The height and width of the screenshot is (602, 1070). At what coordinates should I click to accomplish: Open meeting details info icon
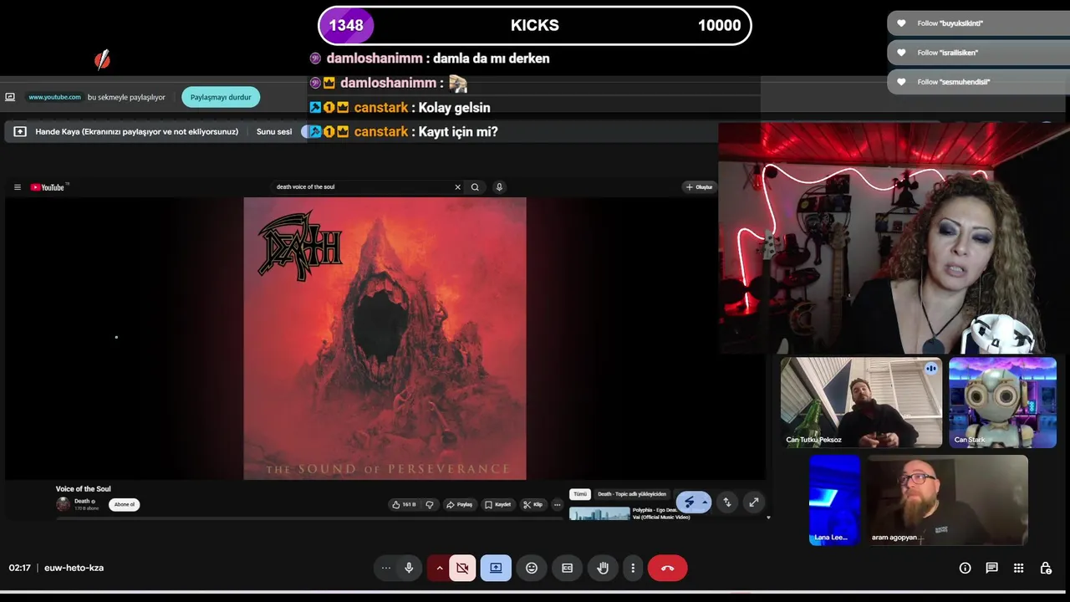pyautogui.click(x=965, y=568)
